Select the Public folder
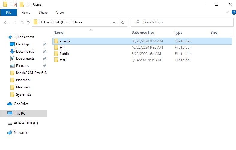The height and width of the screenshot is (150, 236). [142, 54]
